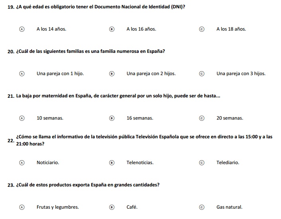Viewport: 281px width, 219px height.
Task: Click question 19 text about DNI
Action: (x=100, y=7)
